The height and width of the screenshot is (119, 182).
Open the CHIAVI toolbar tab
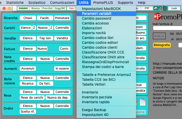(x=23, y=8)
